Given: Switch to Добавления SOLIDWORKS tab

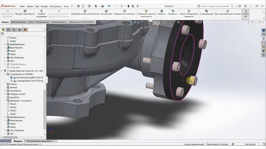Looking at the screenshot, I should (x=82, y=22).
